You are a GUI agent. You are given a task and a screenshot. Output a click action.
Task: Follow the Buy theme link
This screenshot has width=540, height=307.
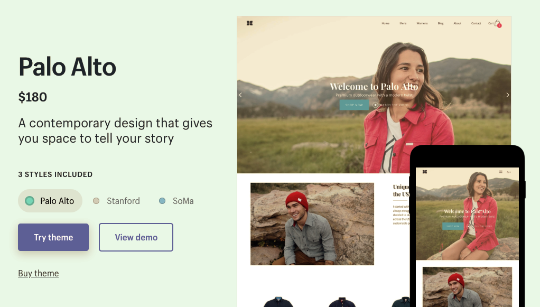39,273
